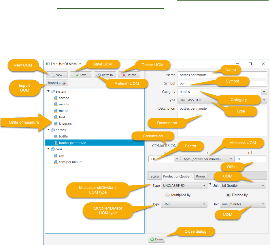Select the second unit icon

[x=56, y=98]
